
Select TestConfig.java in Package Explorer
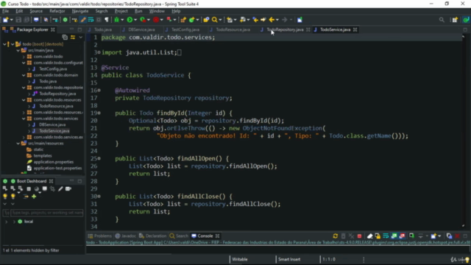coord(53,68)
